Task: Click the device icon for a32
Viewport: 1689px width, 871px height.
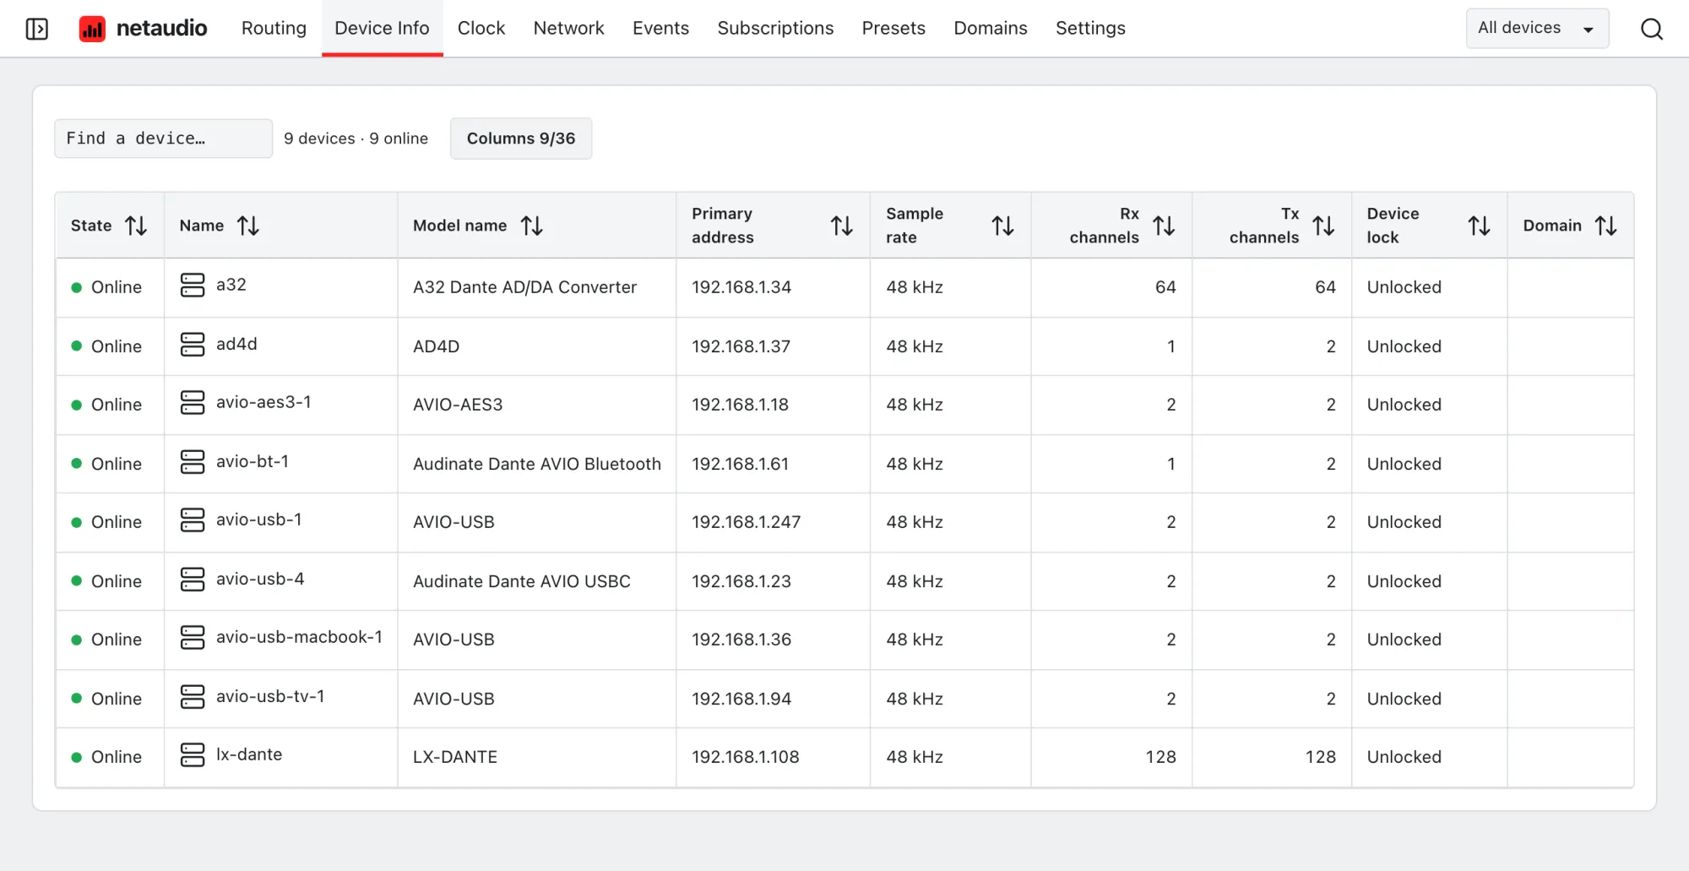Action: coord(193,286)
